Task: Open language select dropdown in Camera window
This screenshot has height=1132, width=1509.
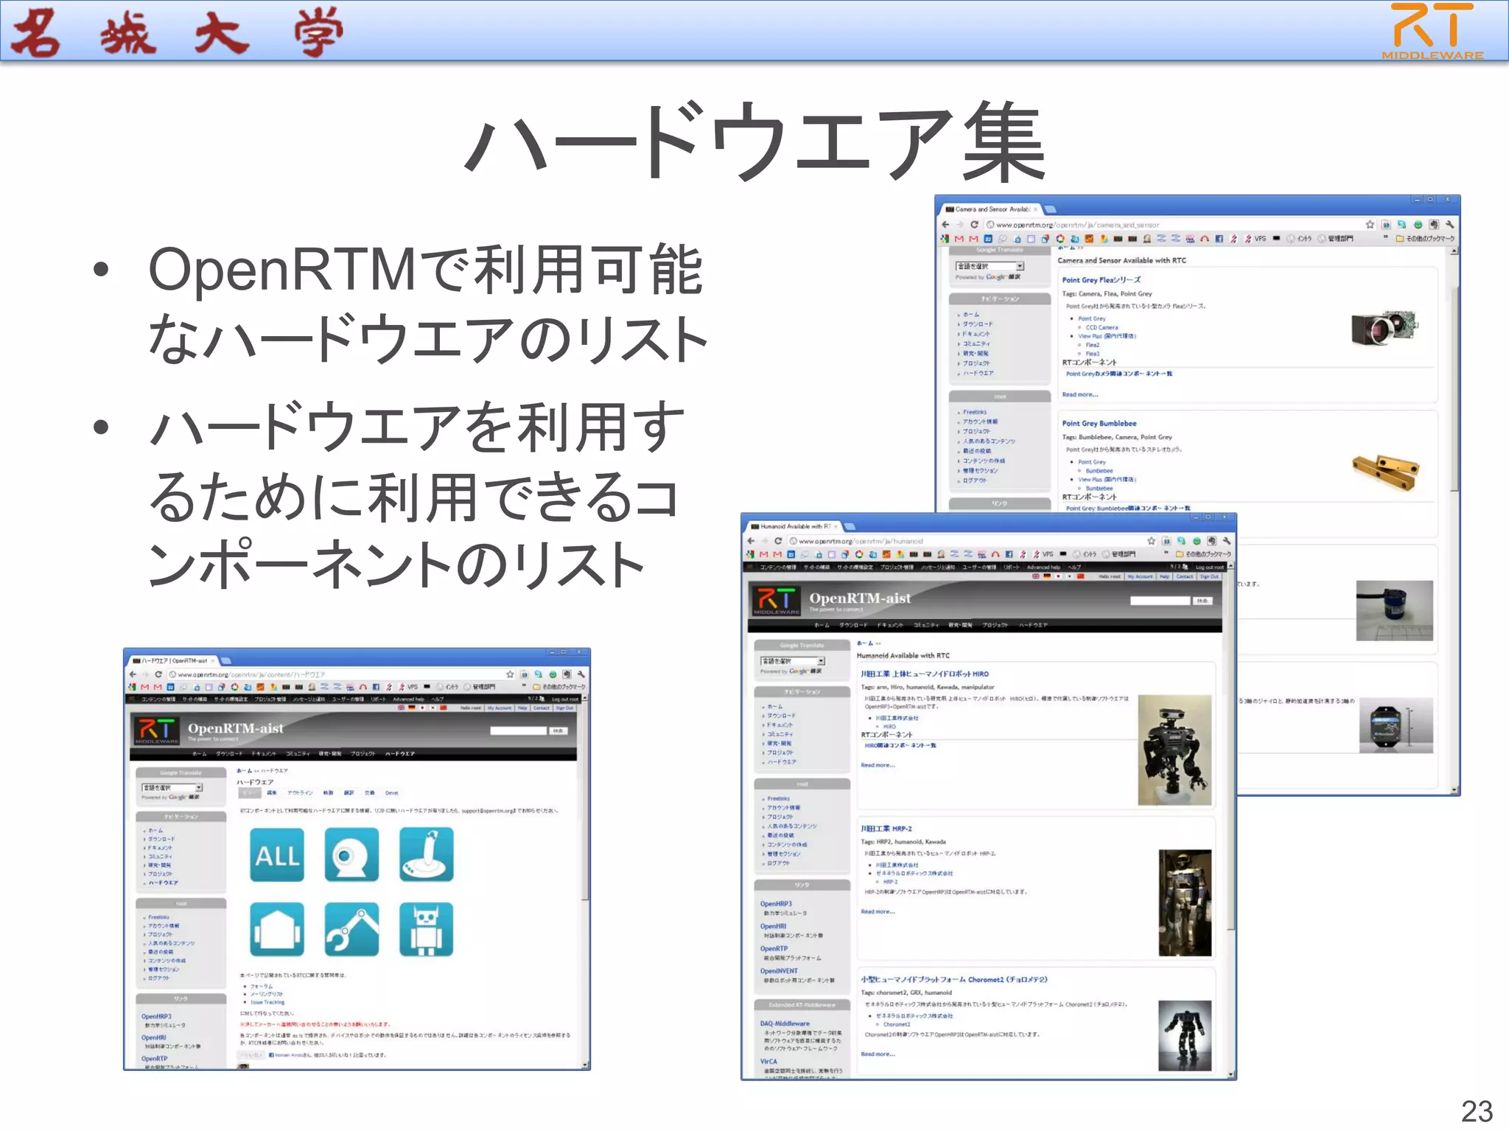Action: [990, 266]
